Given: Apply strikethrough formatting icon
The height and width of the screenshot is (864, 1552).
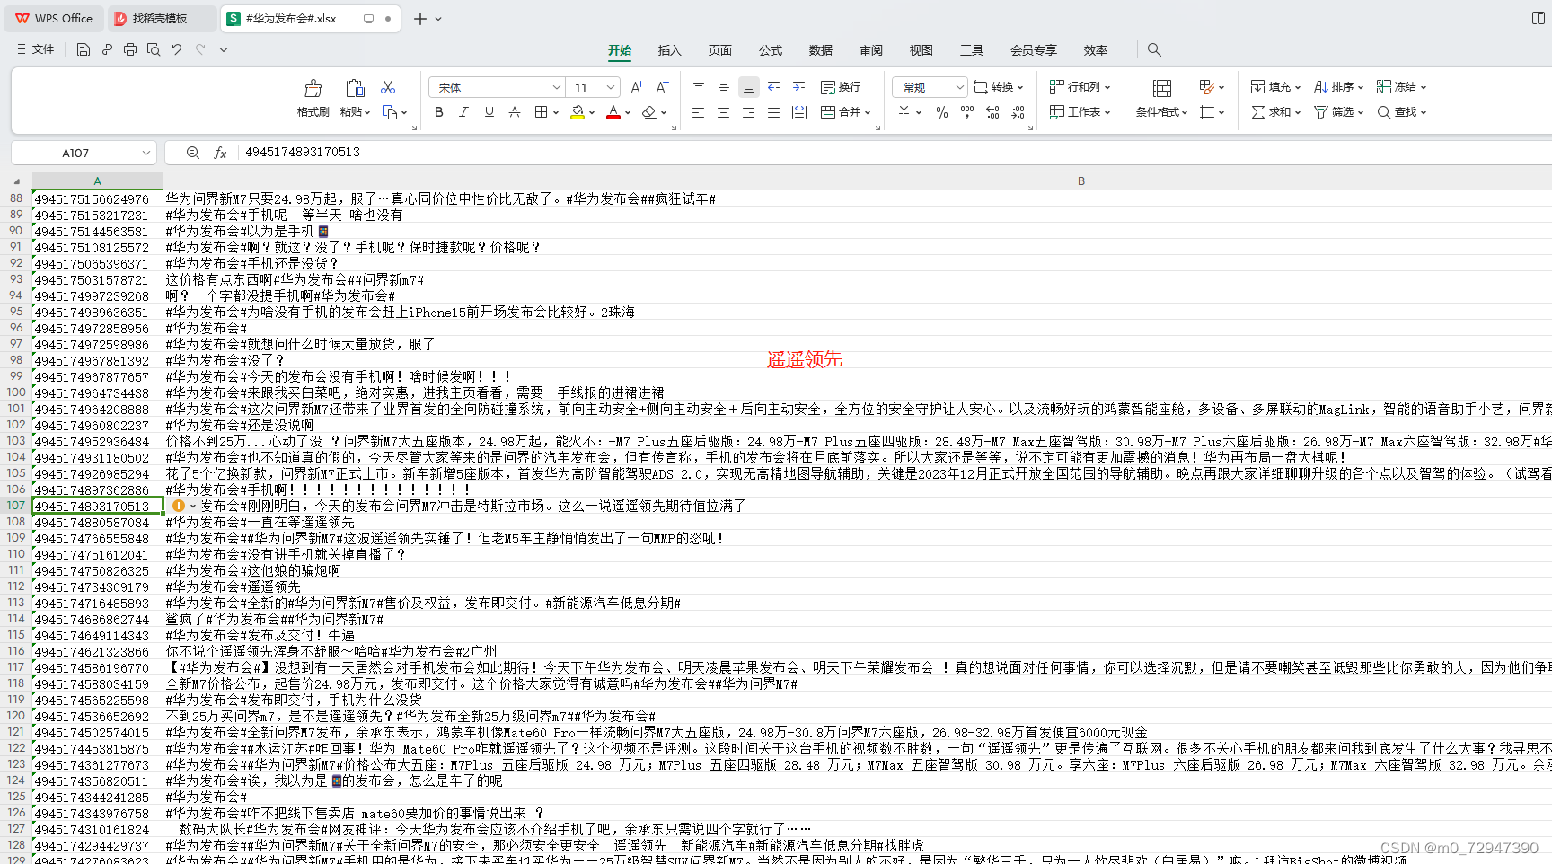Looking at the screenshot, I should coord(514,112).
